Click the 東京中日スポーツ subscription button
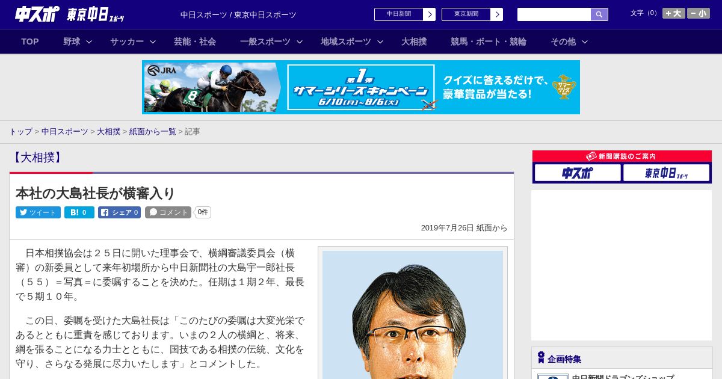Screen dimensions: 722x379 [x=666, y=173]
